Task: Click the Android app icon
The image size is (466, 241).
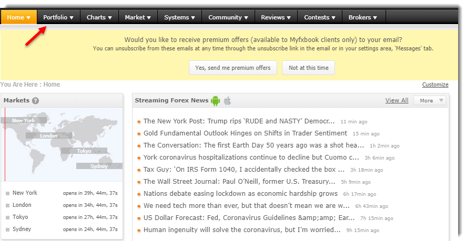Action: [215, 100]
